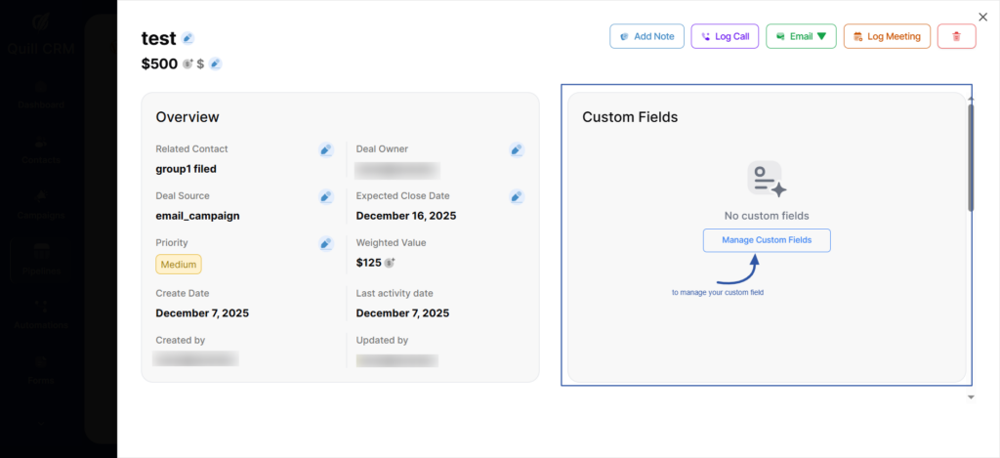Open Manage Custom Fields

coord(767,240)
